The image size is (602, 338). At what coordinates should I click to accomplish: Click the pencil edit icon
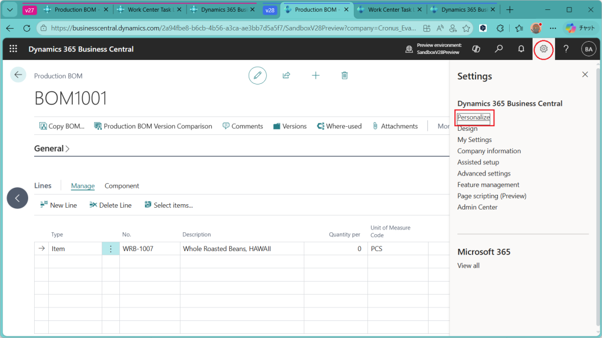pyautogui.click(x=257, y=75)
